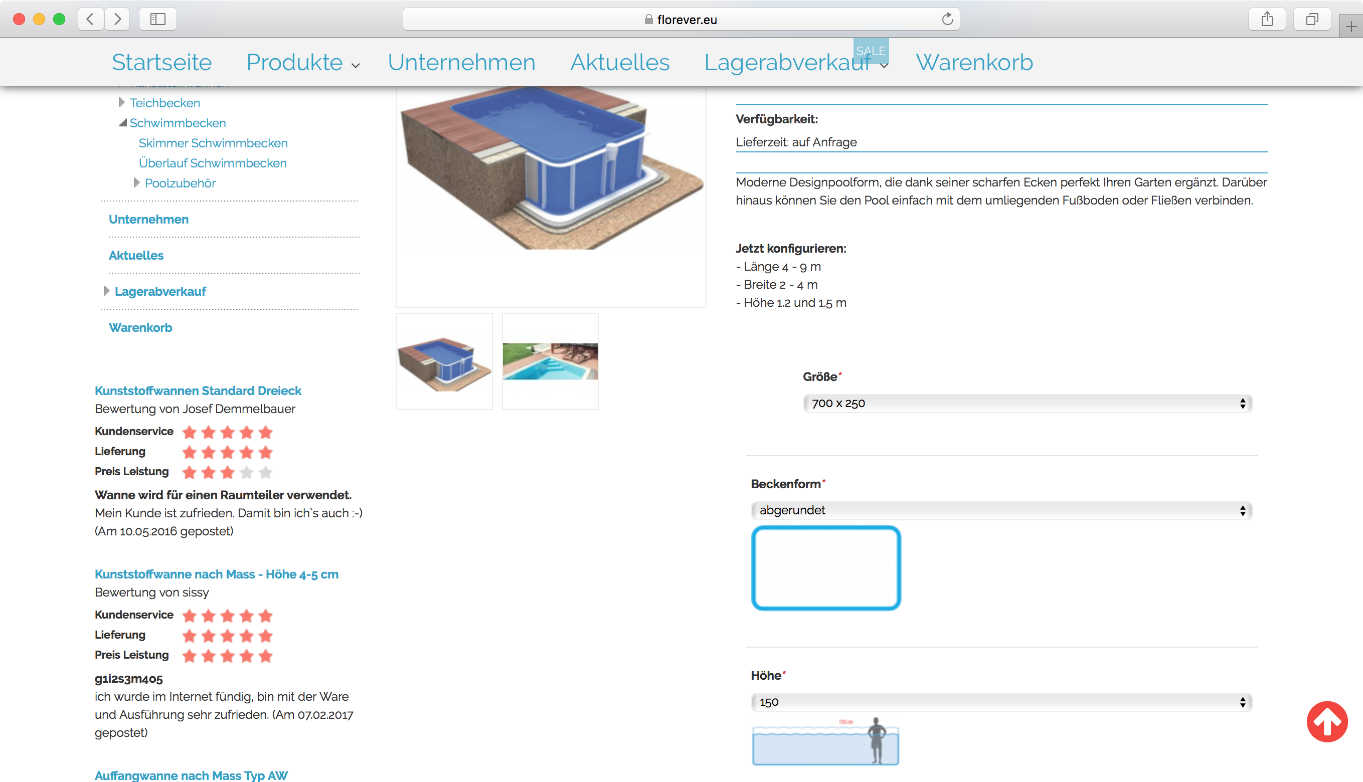Select garden pool photo thumbnail
Screen dimensions: 1363x782
[x=550, y=361]
